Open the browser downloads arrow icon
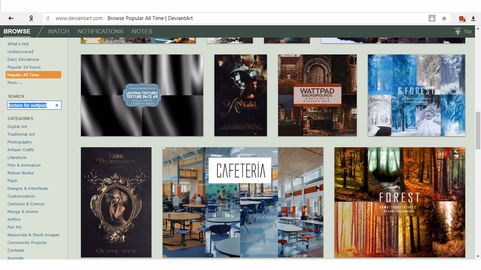 tap(473, 18)
